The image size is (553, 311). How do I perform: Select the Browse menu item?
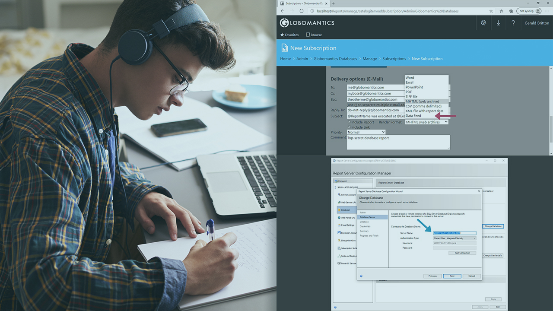pos(314,35)
